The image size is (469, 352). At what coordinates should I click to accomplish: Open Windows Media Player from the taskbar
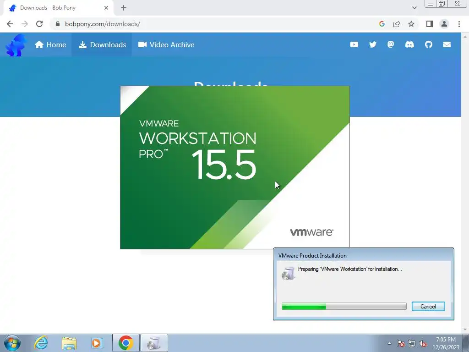click(97, 343)
